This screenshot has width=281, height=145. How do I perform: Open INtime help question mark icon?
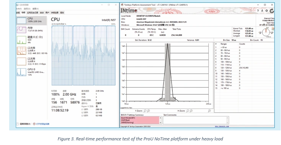[258, 11]
